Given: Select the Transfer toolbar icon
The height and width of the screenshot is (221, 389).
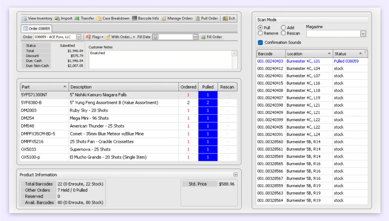Looking at the screenshot, I should pyautogui.click(x=77, y=18).
